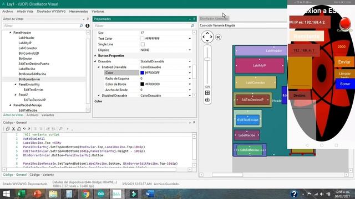Viewport: 355px width, 199px height.
Task: Pin the Código - General panel
Action: (x=194, y=123)
